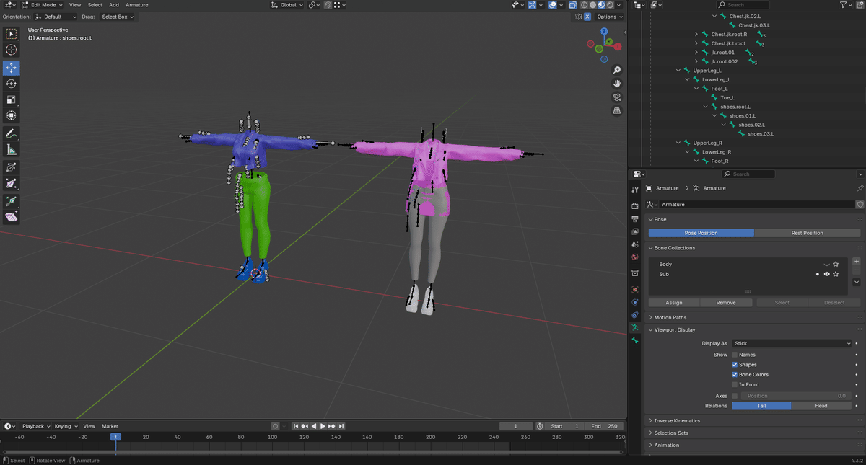Open the Object Data armature properties tab
Image resolution: width=866 pixels, height=465 pixels.
(x=635, y=327)
